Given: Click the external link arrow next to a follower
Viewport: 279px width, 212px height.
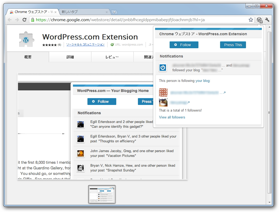Looking at the screenshot, I should [225, 92].
